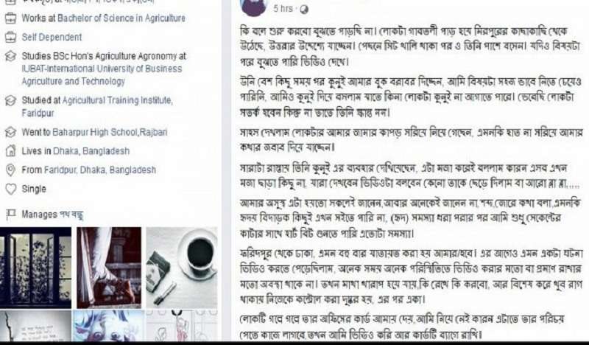Click the briefcase icon beside Bachelor of Science
The image size is (589, 345).
point(10,18)
